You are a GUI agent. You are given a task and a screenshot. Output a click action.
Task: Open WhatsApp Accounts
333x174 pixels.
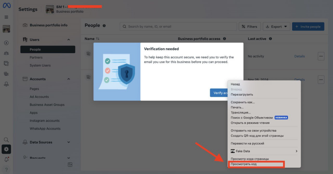click(45, 128)
